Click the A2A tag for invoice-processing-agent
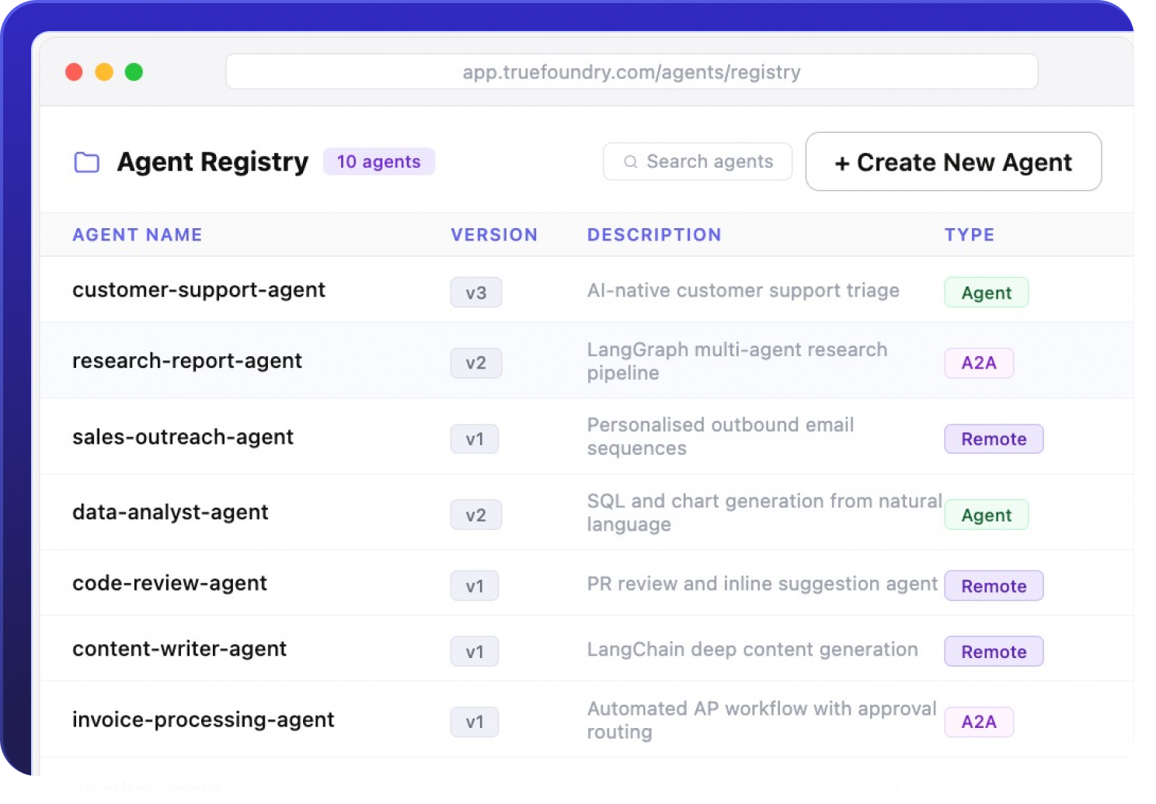 pos(979,723)
